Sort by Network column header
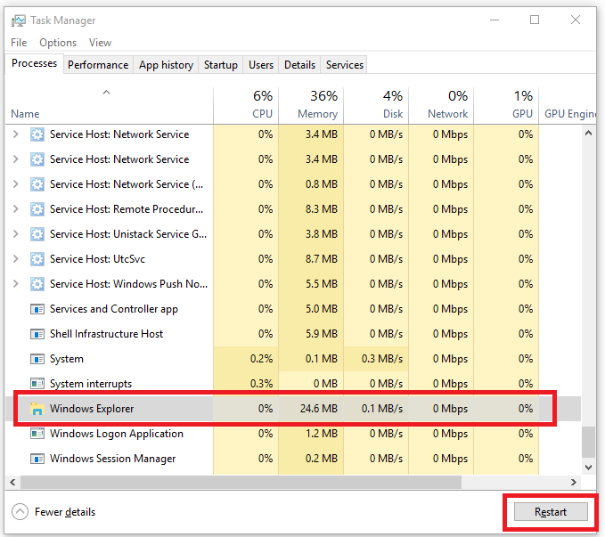 (x=441, y=105)
